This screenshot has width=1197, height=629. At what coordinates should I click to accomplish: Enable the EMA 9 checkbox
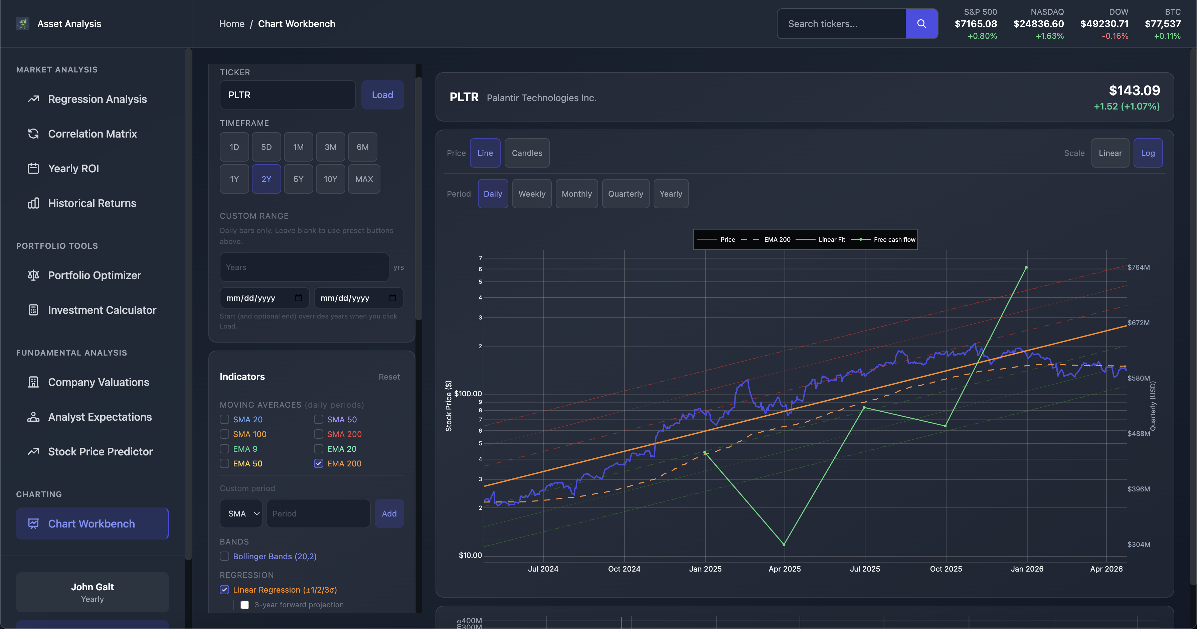pyautogui.click(x=224, y=449)
